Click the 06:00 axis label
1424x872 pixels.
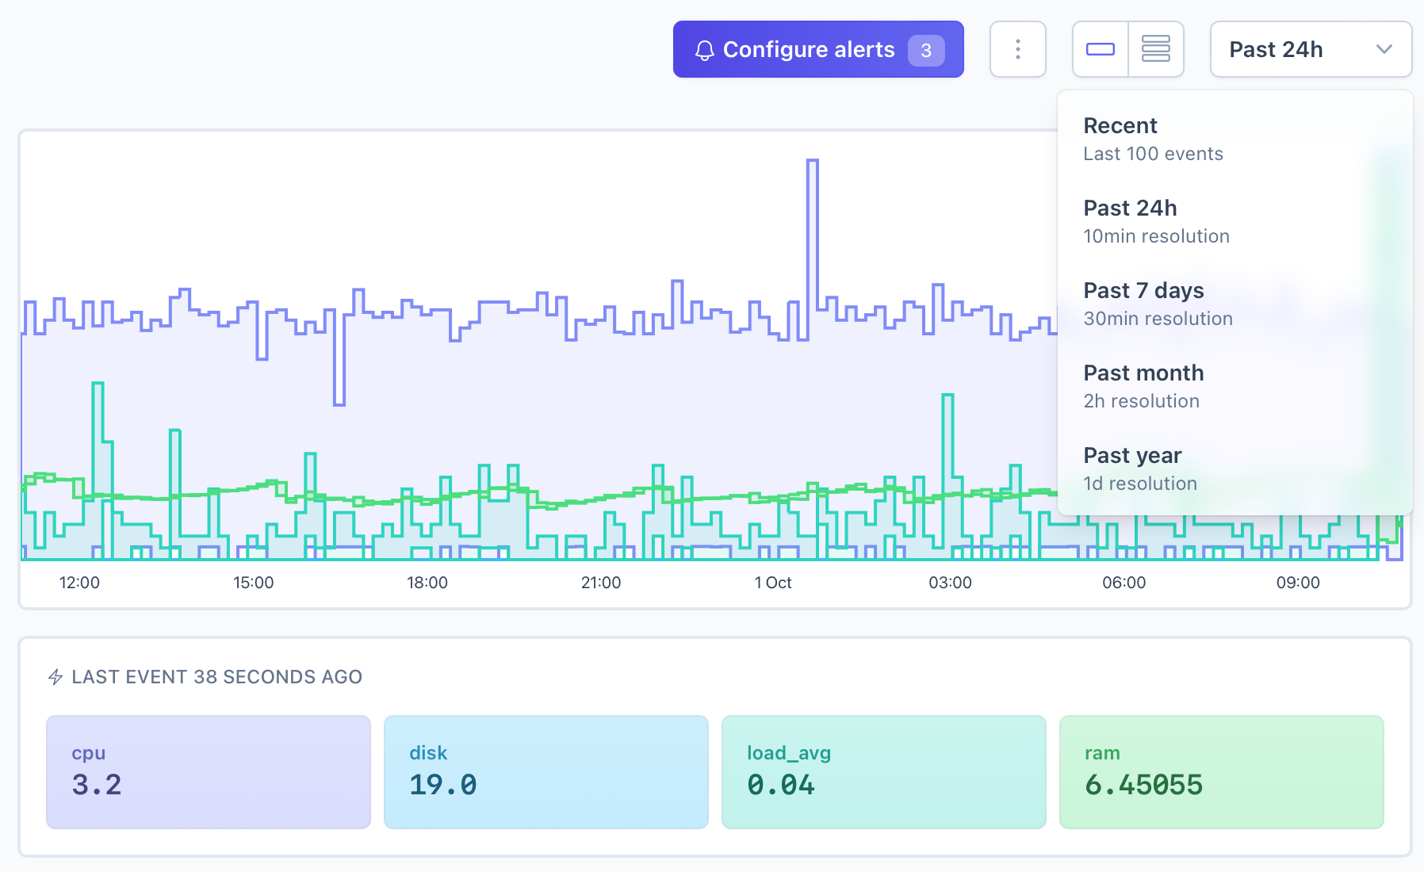pyautogui.click(x=1124, y=583)
